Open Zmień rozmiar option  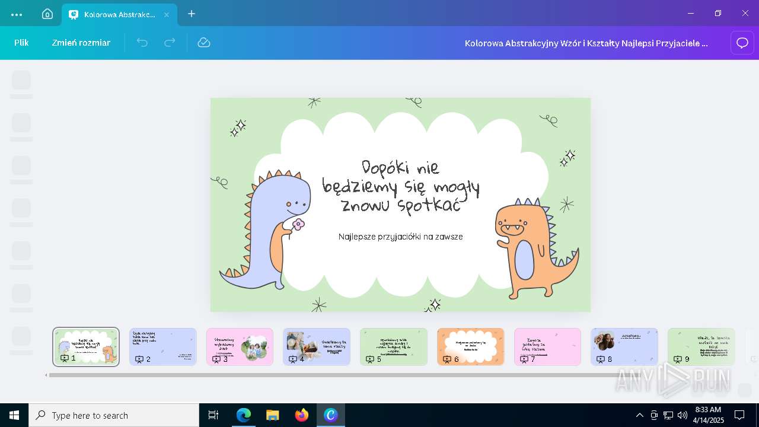pyautogui.click(x=81, y=43)
